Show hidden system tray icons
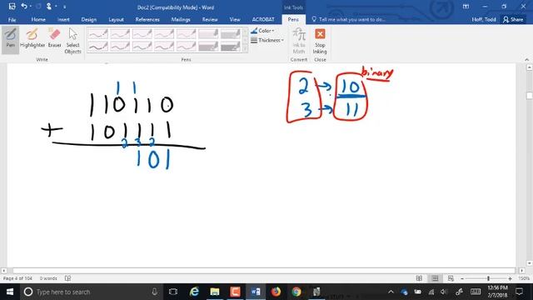 391,292
